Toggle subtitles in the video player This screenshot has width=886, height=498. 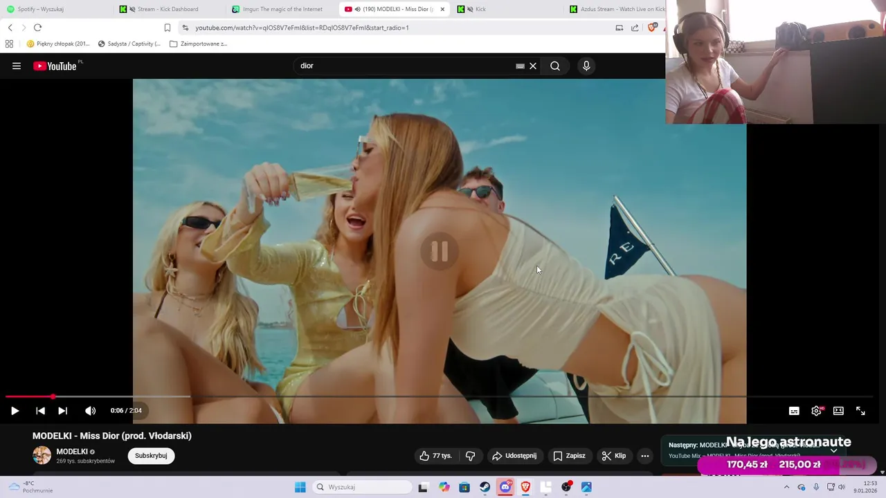tap(794, 411)
